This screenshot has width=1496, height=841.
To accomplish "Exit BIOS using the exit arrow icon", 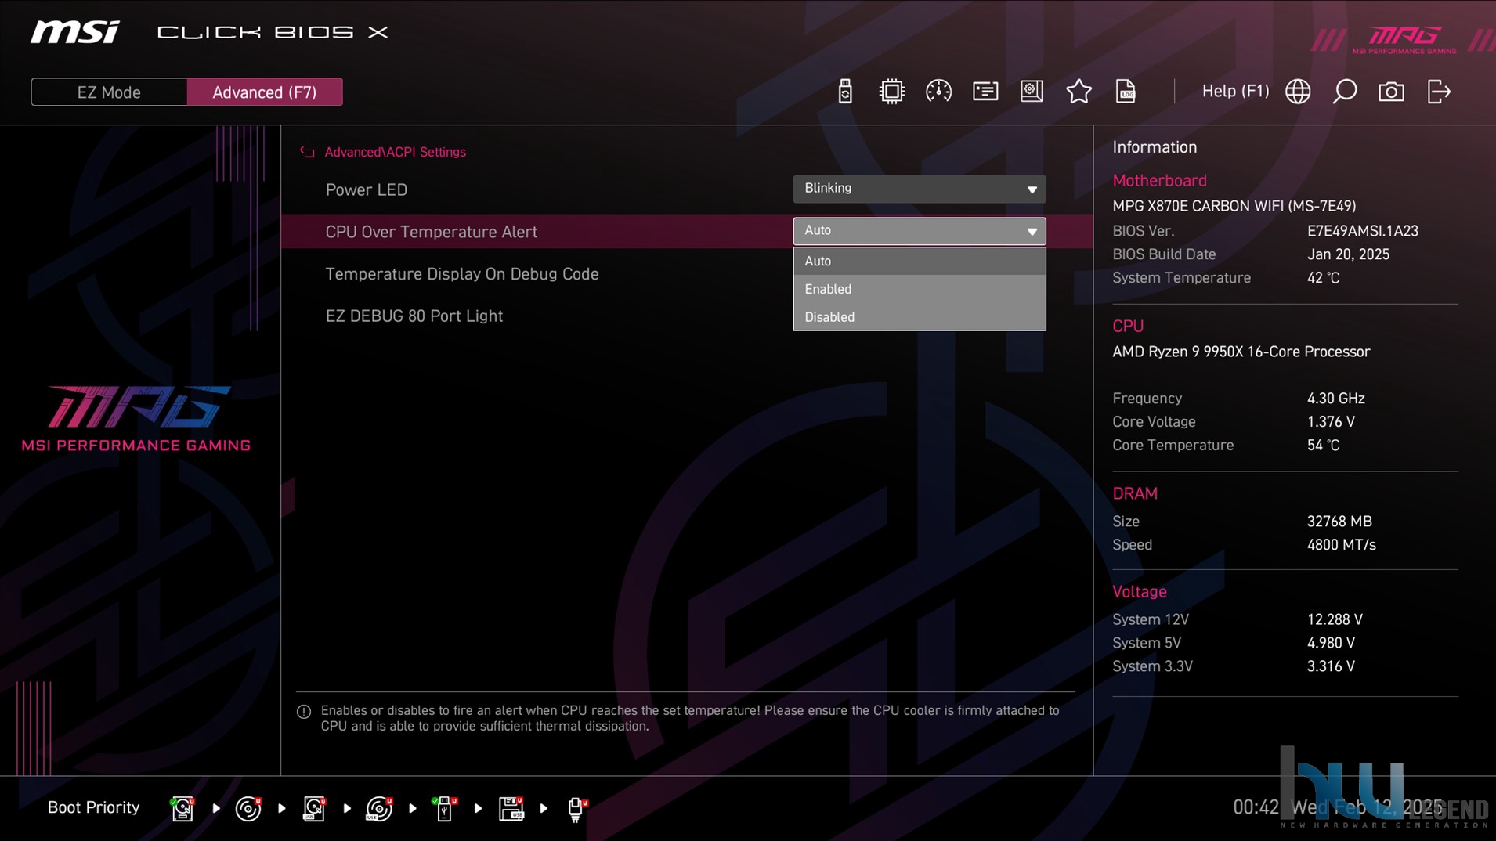I will (1439, 92).
